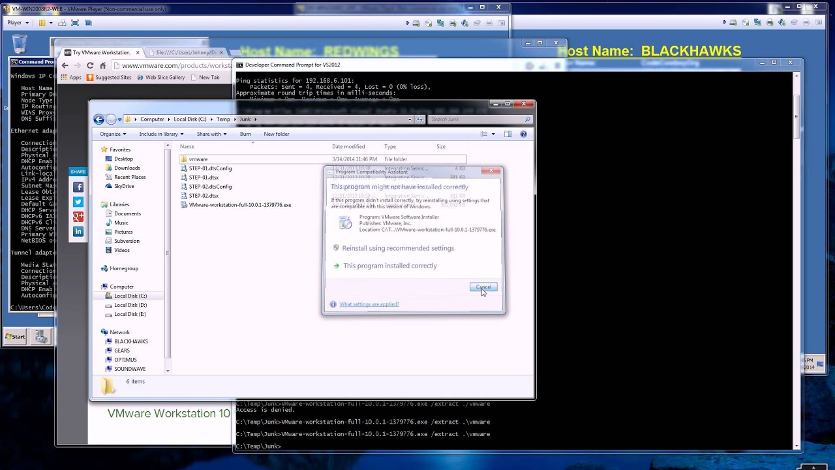Open the New Tab bookmark
Image resolution: width=835 pixels, height=470 pixels.
(205, 77)
